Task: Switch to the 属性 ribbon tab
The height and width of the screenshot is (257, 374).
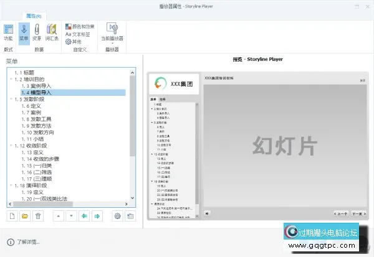Action: coord(34,16)
